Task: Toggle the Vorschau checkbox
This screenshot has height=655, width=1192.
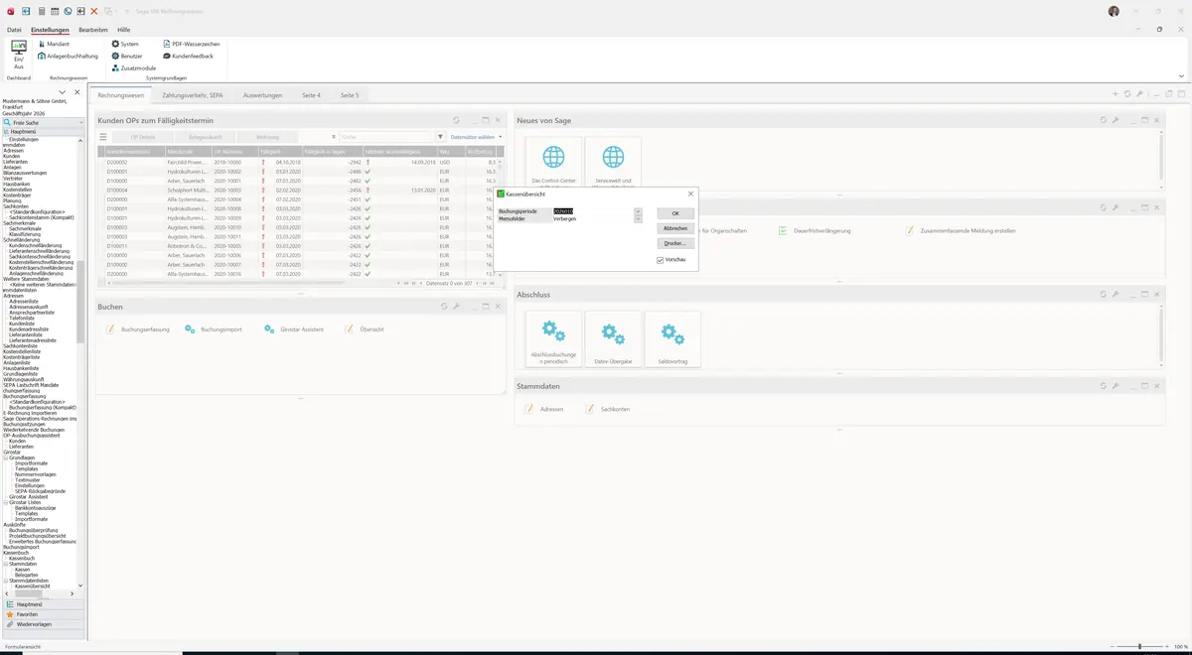Action: coord(661,260)
